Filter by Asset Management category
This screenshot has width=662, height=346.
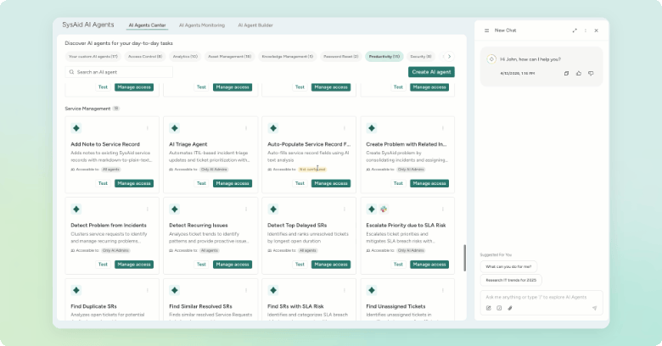pyautogui.click(x=230, y=57)
